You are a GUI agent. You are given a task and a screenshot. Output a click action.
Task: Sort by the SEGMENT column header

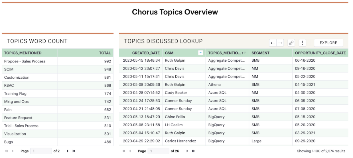click(x=260, y=53)
